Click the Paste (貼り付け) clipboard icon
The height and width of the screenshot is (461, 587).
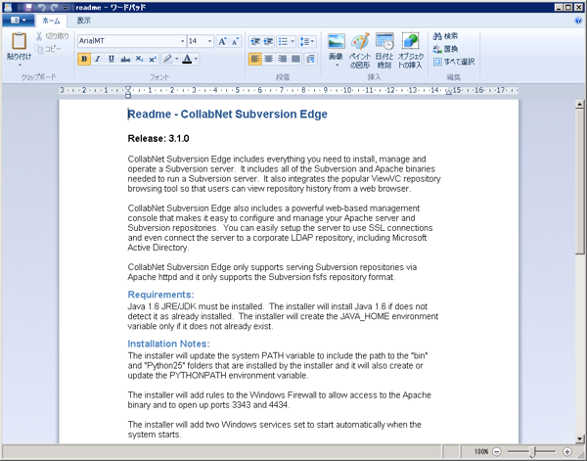pos(19,41)
